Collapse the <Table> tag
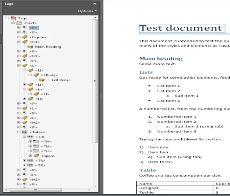230x196 pixels. pos(19,132)
